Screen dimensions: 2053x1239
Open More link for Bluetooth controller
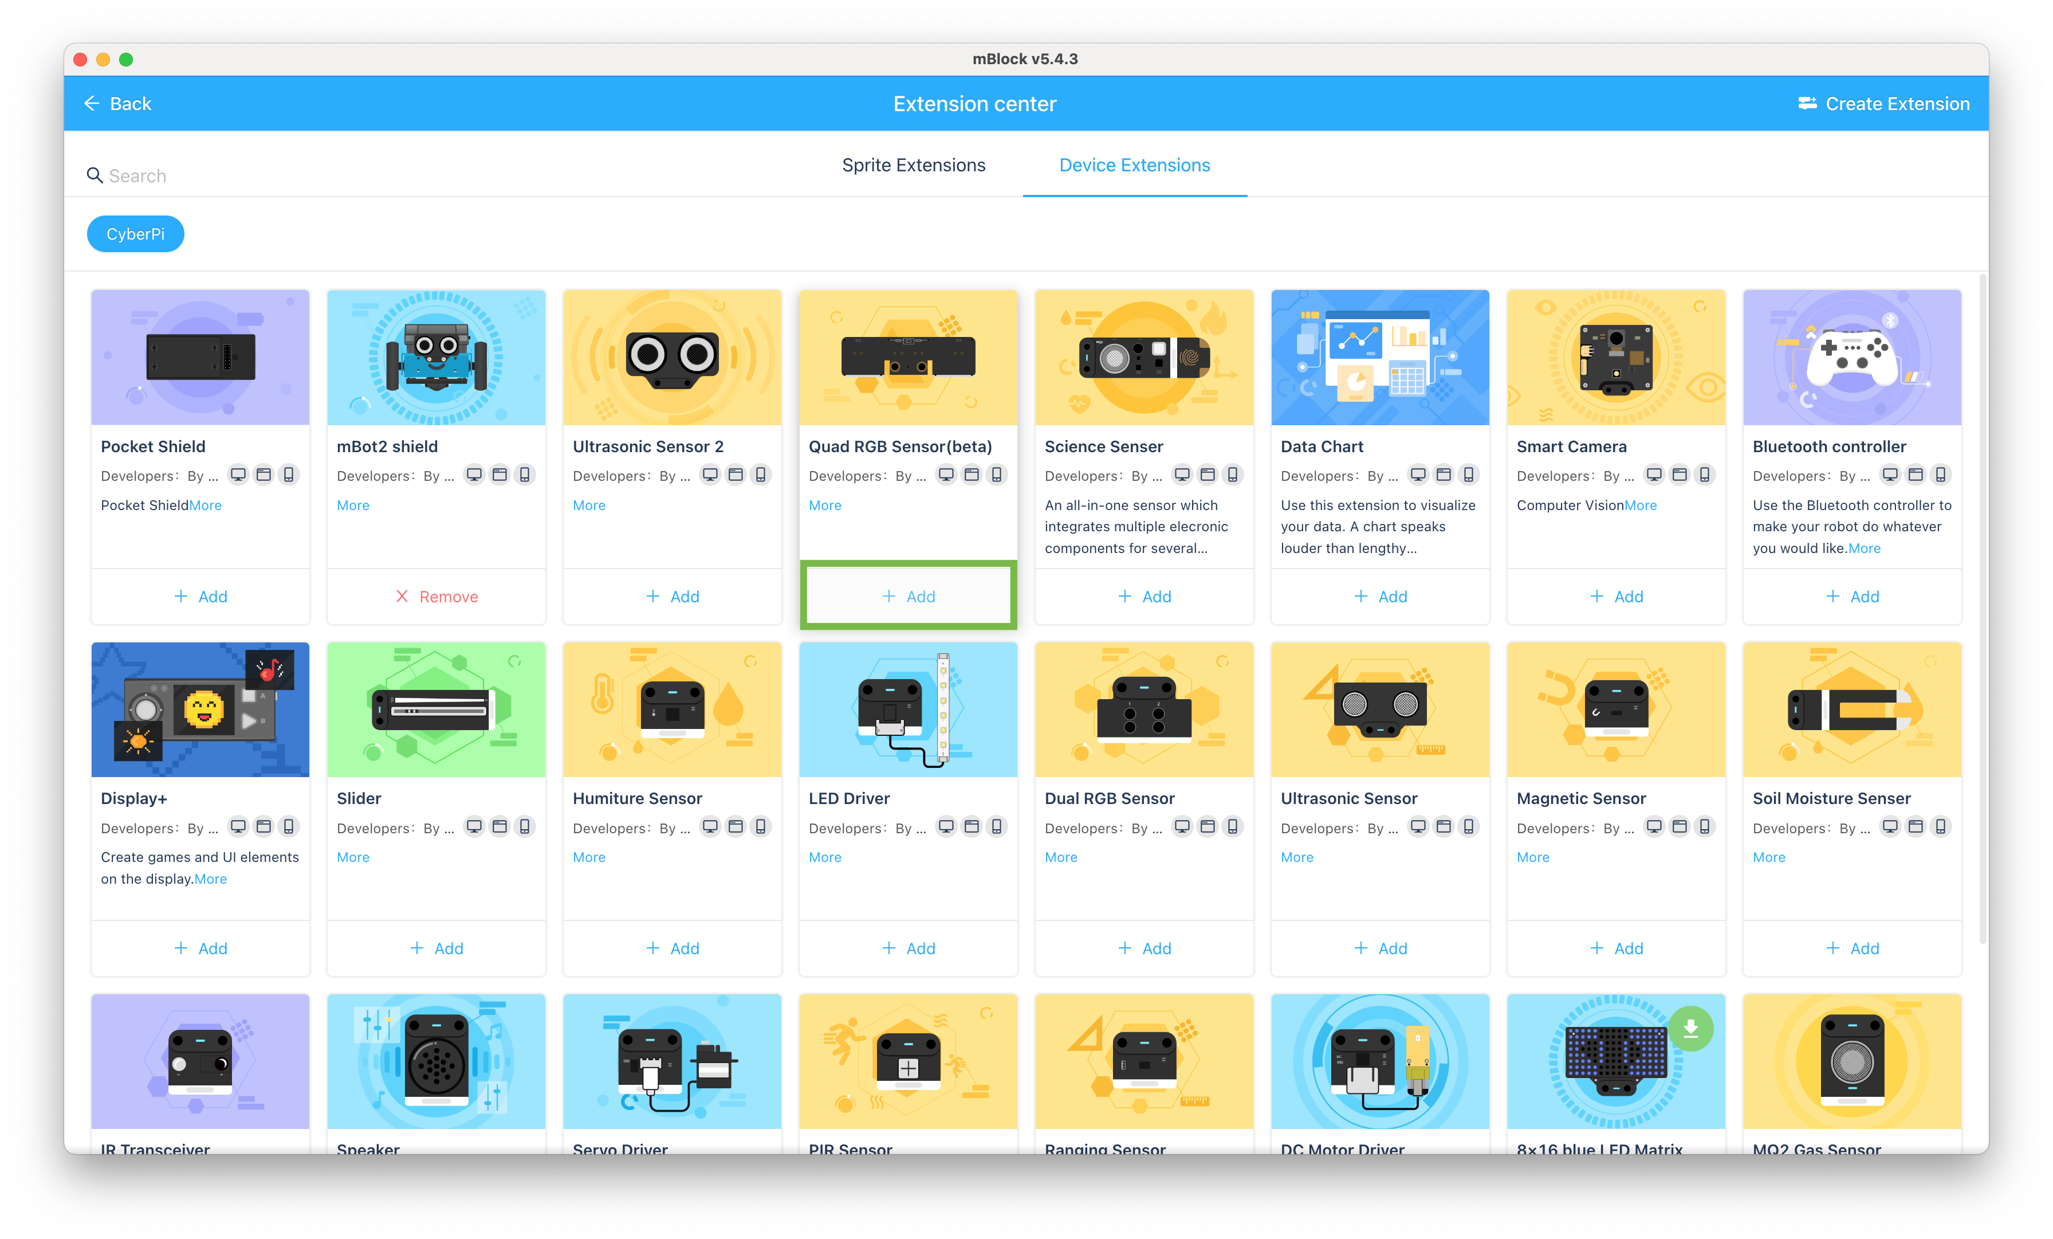1864,548
